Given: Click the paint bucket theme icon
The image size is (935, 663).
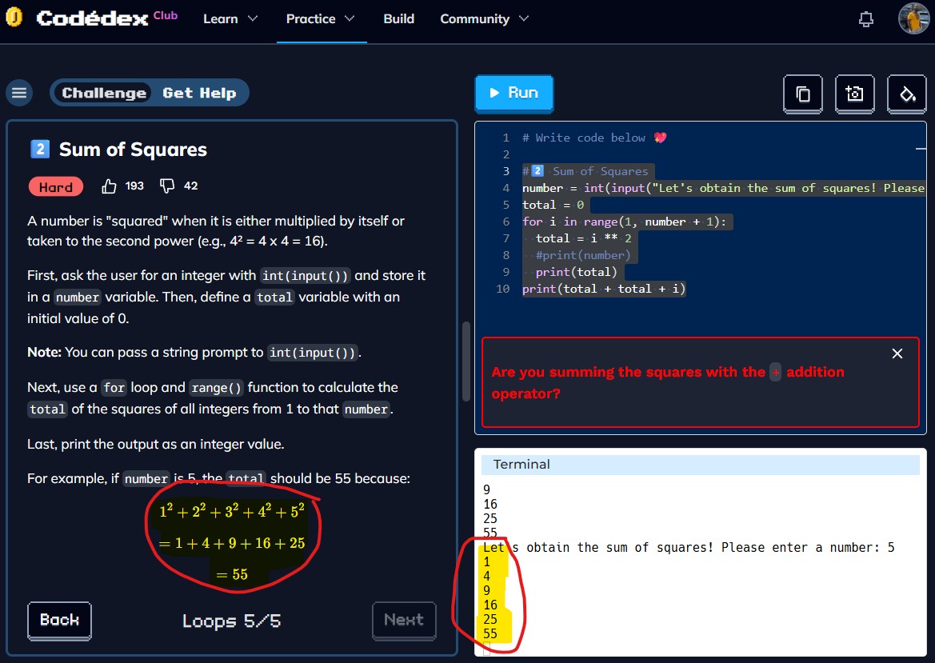Looking at the screenshot, I should coord(906,94).
